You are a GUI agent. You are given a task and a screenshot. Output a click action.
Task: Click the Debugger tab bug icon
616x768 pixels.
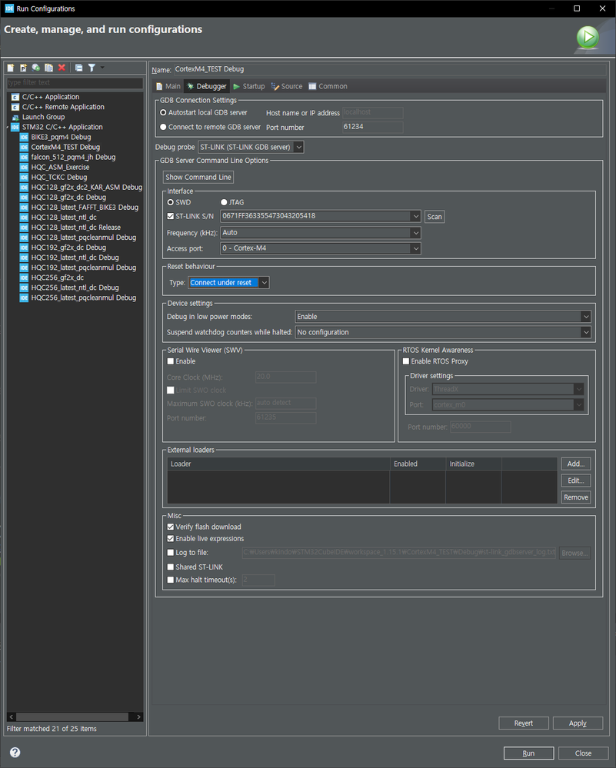tap(191, 86)
